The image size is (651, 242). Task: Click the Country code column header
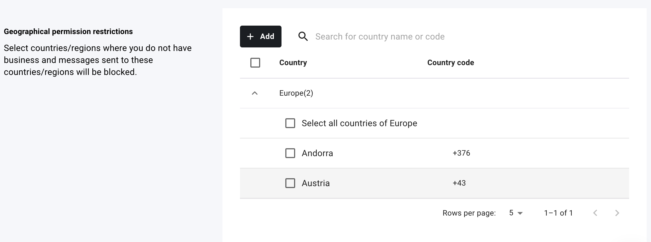click(450, 63)
